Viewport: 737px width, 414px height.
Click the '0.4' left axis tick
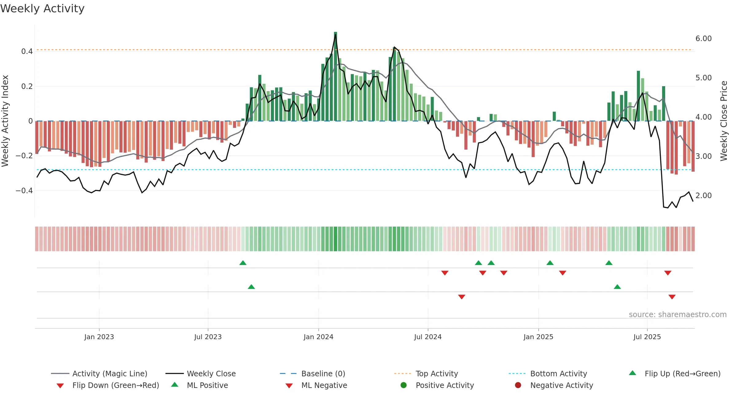[27, 52]
